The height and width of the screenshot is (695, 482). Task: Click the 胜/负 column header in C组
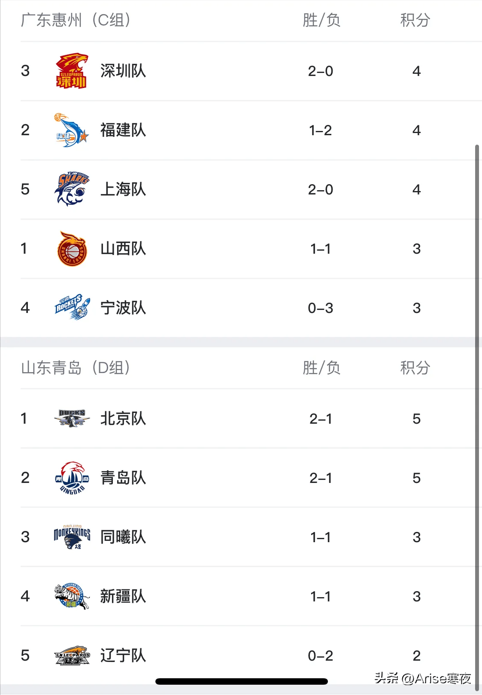tap(321, 20)
